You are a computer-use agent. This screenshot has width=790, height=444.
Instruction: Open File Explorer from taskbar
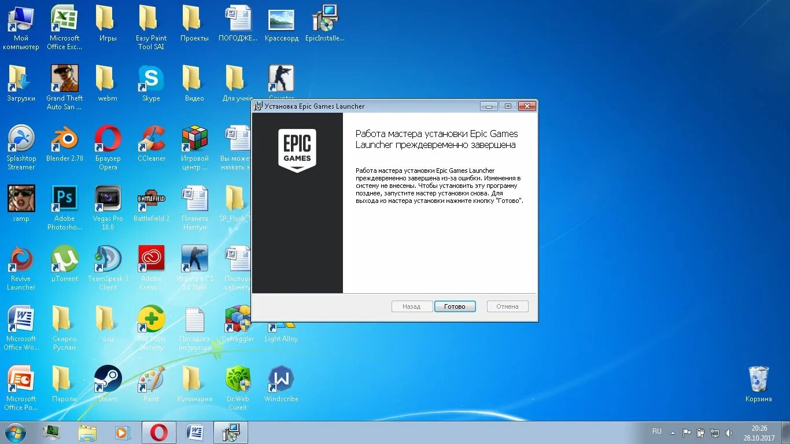(x=87, y=432)
